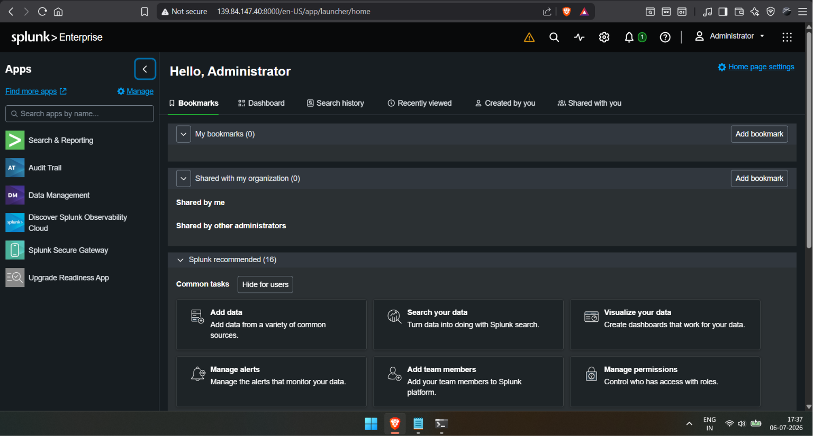Viewport: 813px width, 436px height.
Task: Open the Administrator user dropdown
Action: coord(730,36)
